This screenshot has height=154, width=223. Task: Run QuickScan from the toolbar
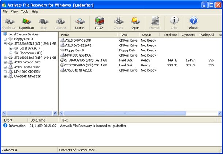pyautogui.click(x=10, y=23)
